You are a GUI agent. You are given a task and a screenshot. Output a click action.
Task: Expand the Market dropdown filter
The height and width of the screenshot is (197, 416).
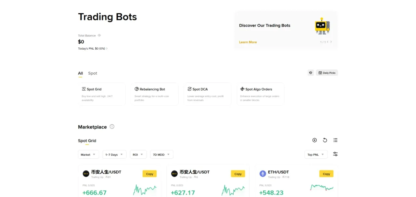tap(88, 154)
